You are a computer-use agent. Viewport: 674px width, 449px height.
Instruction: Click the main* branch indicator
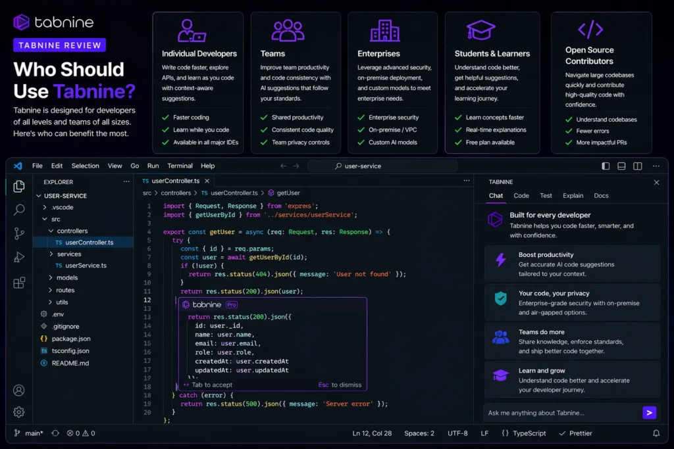pyautogui.click(x=28, y=433)
